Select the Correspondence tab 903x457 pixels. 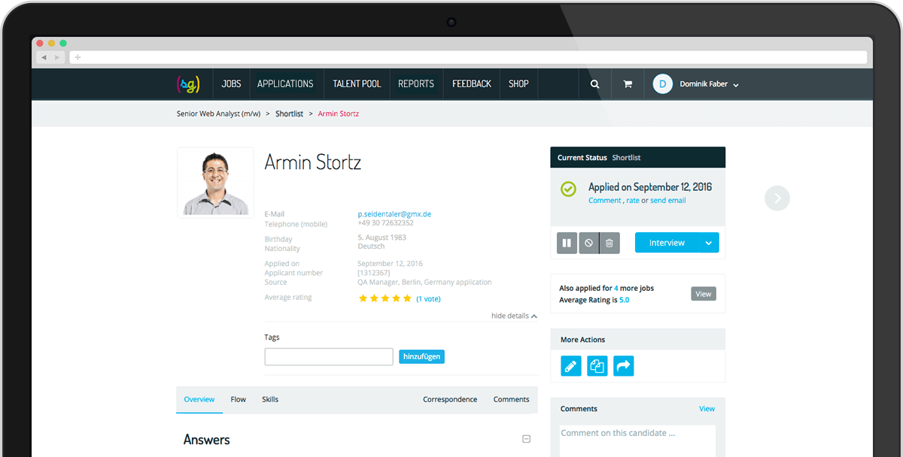[450, 399]
